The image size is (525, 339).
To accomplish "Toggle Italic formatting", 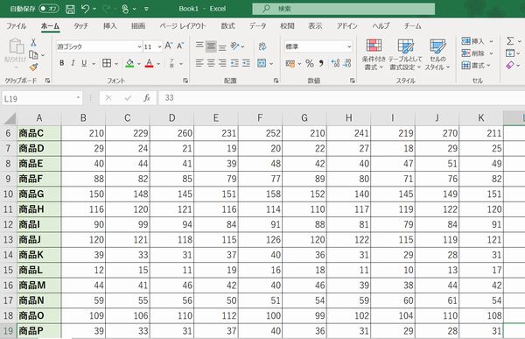I will (x=73, y=63).
